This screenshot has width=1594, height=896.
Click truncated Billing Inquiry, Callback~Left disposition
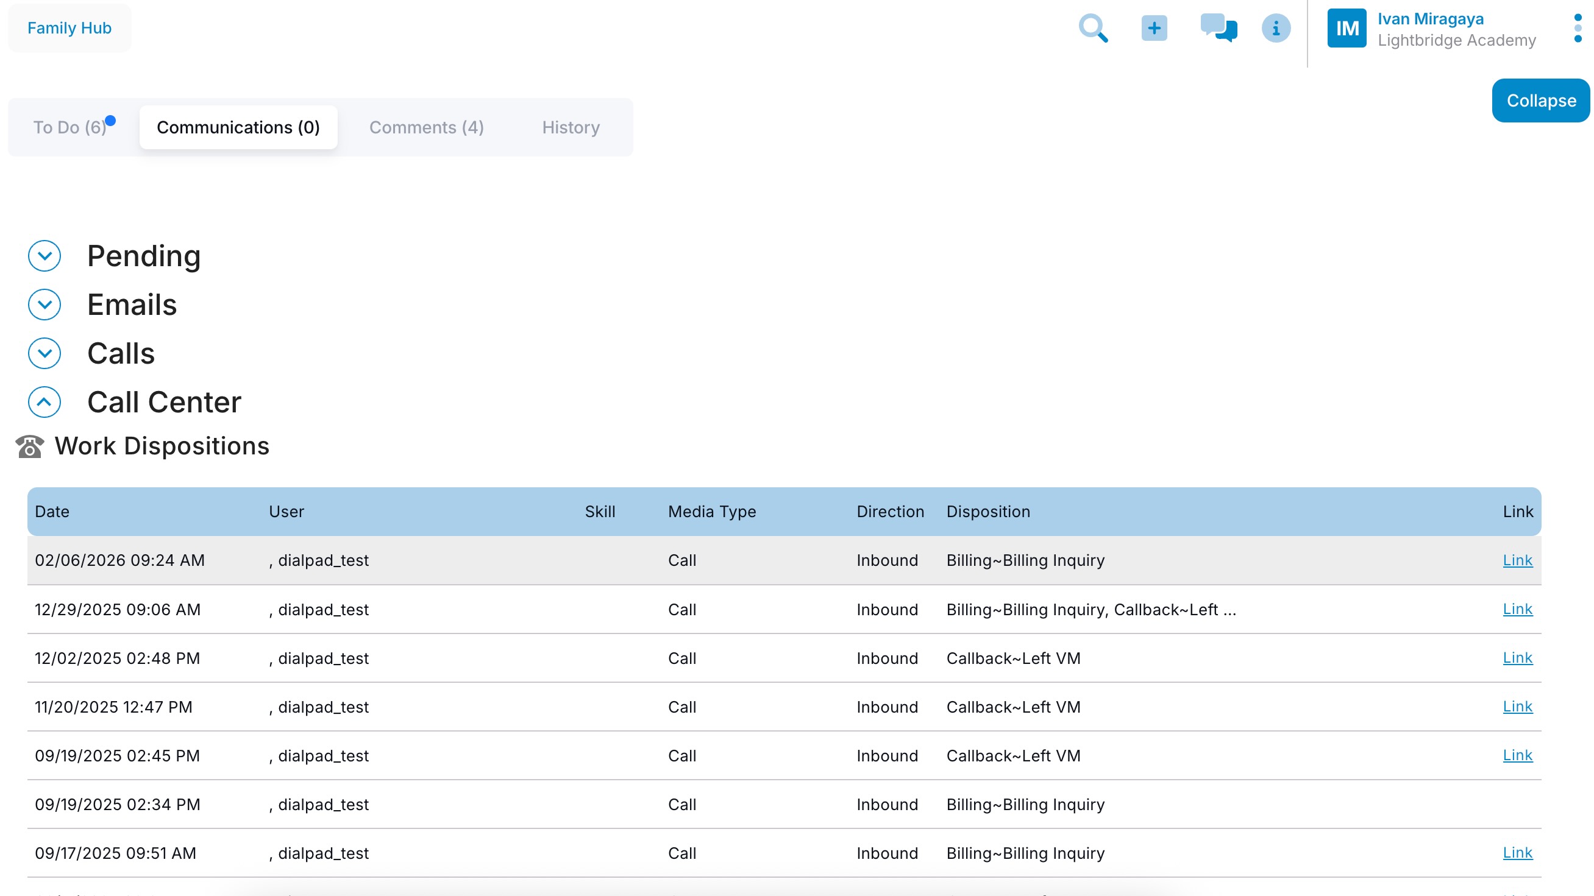1091,610
